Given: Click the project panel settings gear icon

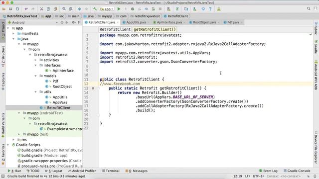Looking at the screenshot, I should click(73, 22).
